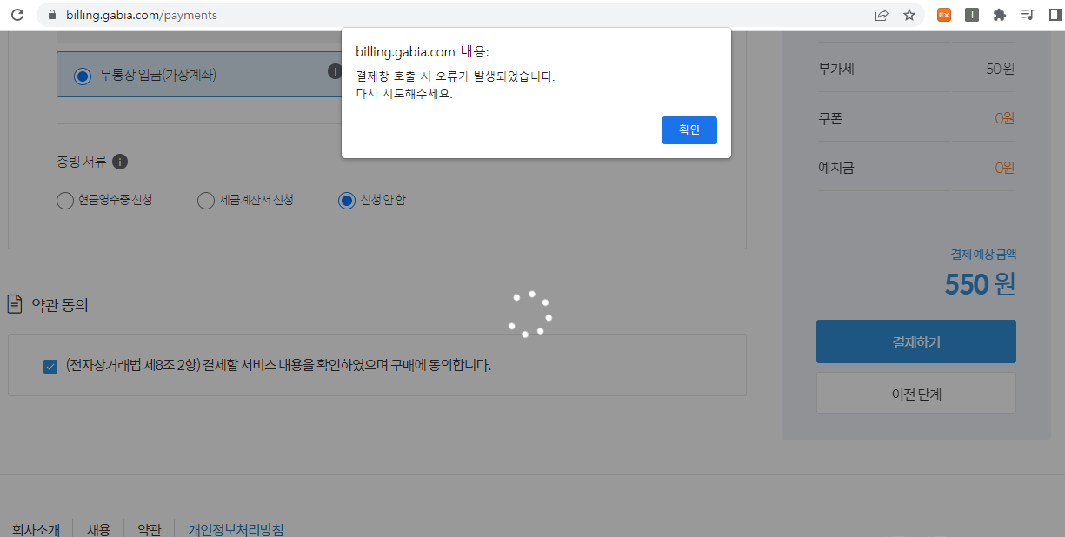Click the 이전 단계 button
The width and height of the screenshot is (1065, 537).
click(x=915, y=394)
